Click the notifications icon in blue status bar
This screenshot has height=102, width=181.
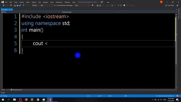point(178,96)
